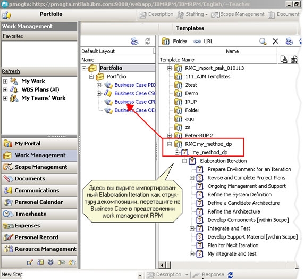304x279 pixels.
Task: Select the Business Case CPL item
Action: coord(135,102)
